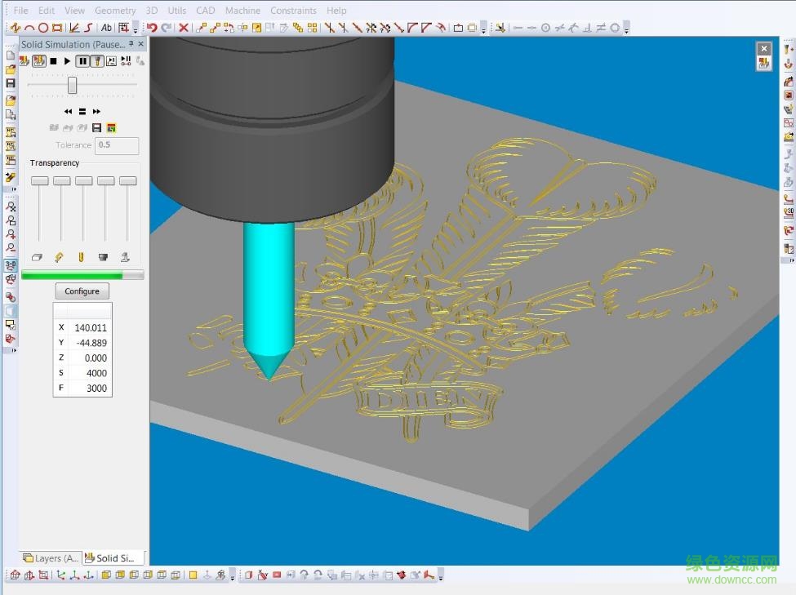Toggle the tool display button beside Pause

click(96, 61)
